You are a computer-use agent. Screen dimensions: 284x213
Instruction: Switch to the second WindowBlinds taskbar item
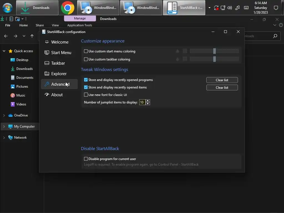pos(141,8)
